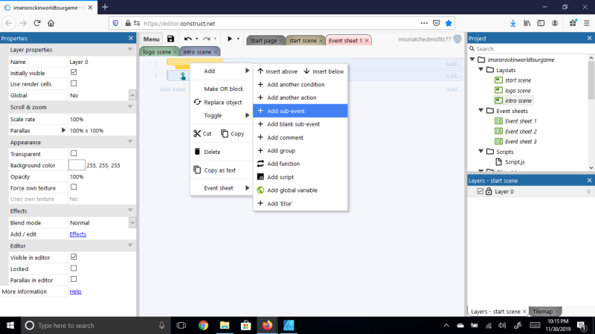This screenshot has height=334, width=595.
Task: Collapse the Layouts folder in Project tree
Action: (480, 70)
